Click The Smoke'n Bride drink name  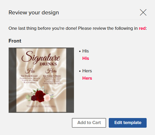[x=51, y=76]
